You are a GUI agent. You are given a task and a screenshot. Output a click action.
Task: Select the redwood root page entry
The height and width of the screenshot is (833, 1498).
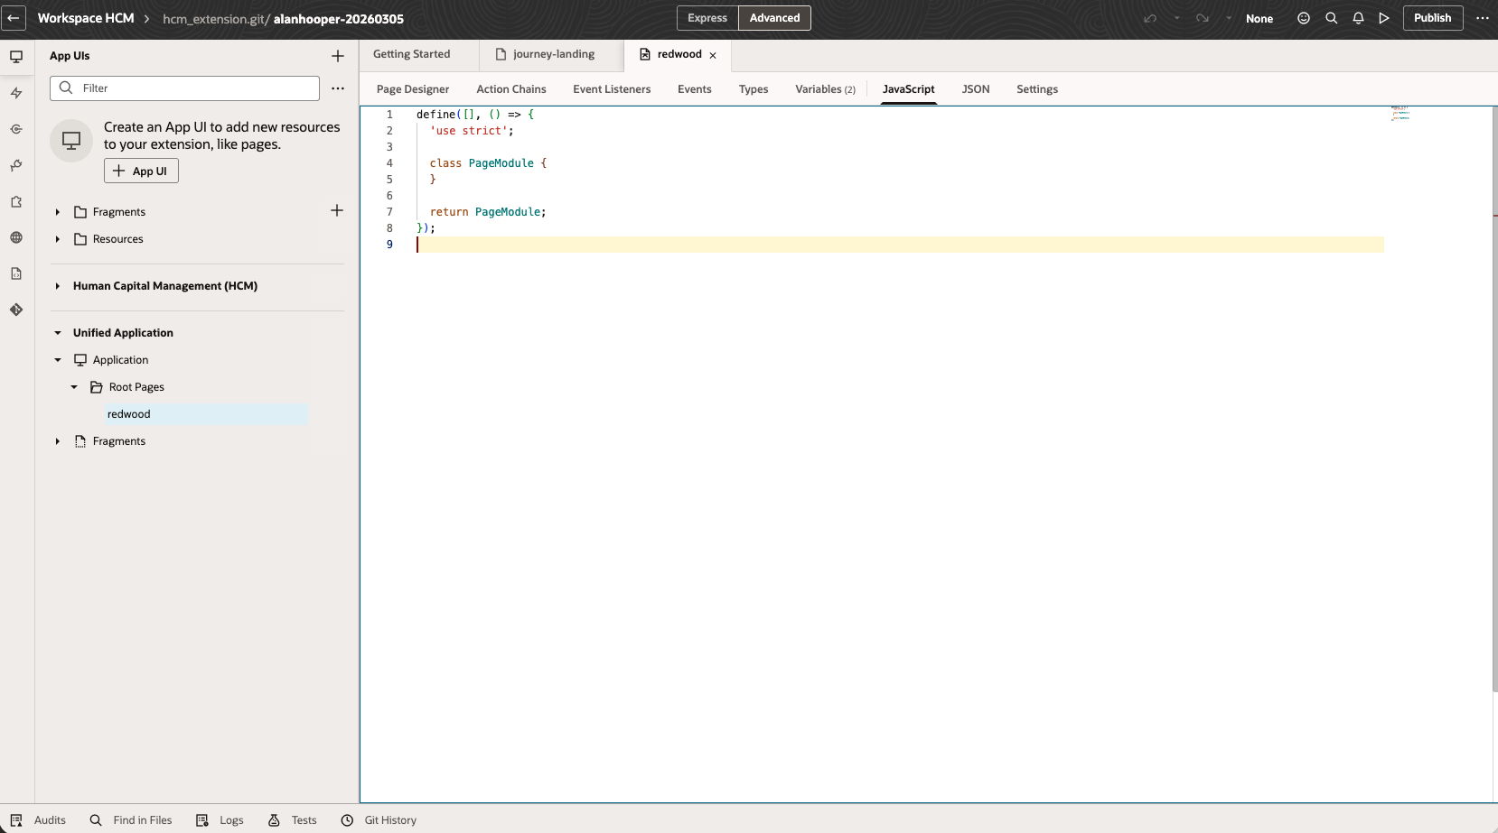point(128,413)
